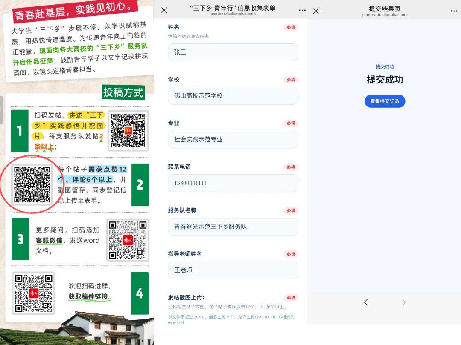Click the 必填 tag beside 发帖截图上传
This screenshot has width=461, height=345.
click(291, 298)
